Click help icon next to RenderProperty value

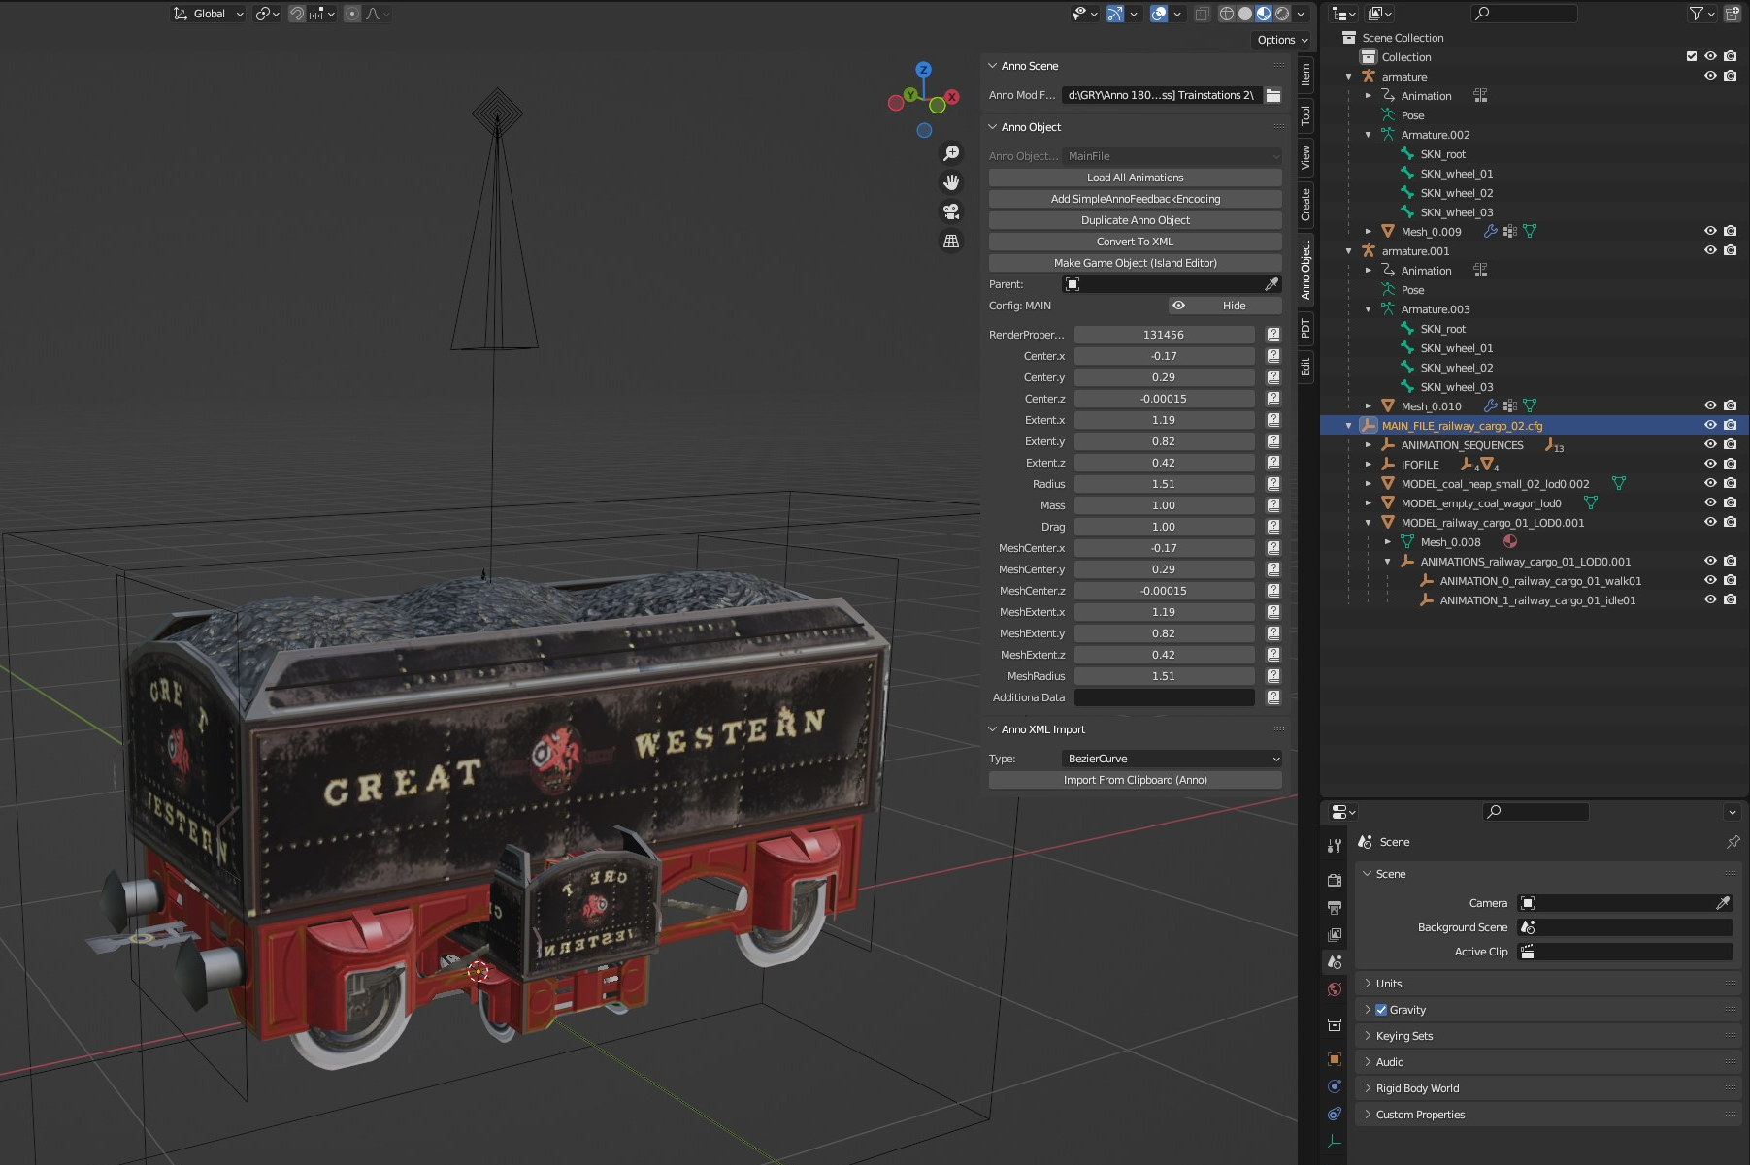click(1273, 335)
